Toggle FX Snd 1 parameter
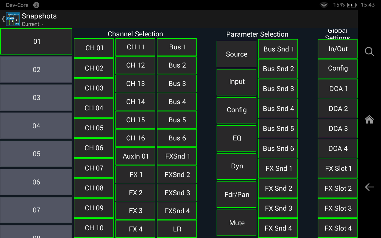The image size is (381, 238). 278,168
